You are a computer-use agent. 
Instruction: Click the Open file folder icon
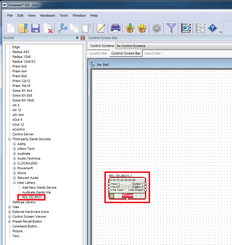pos(23,28)
